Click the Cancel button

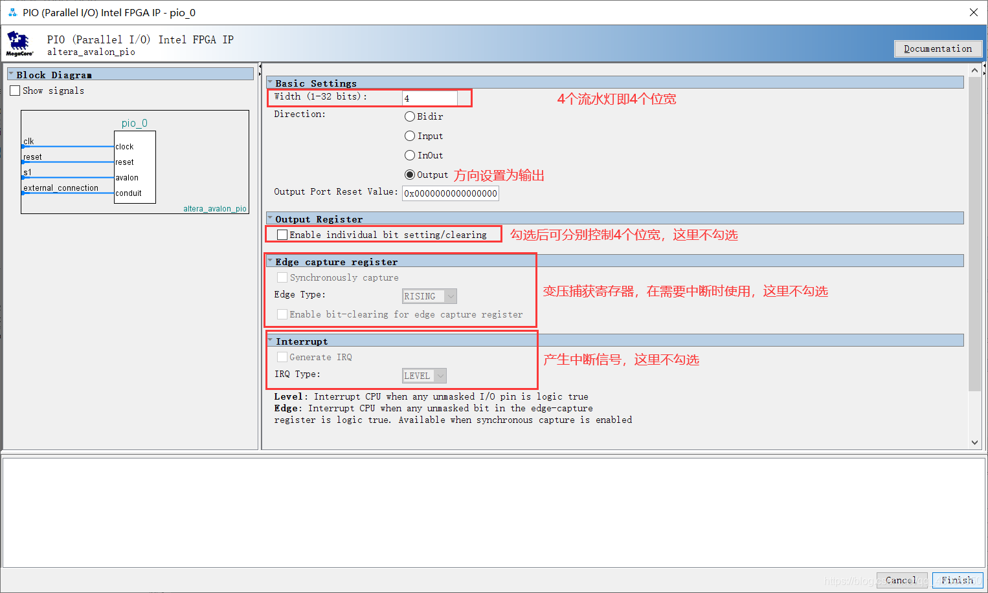[x=902, y=580]
